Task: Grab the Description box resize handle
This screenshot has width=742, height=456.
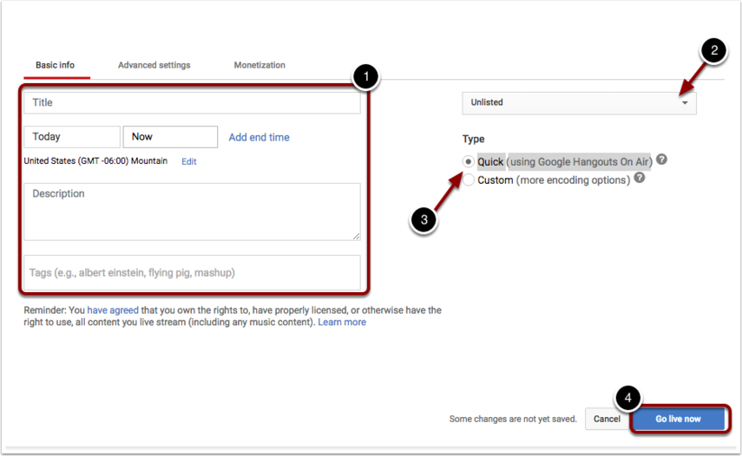Action: (357, 236)
